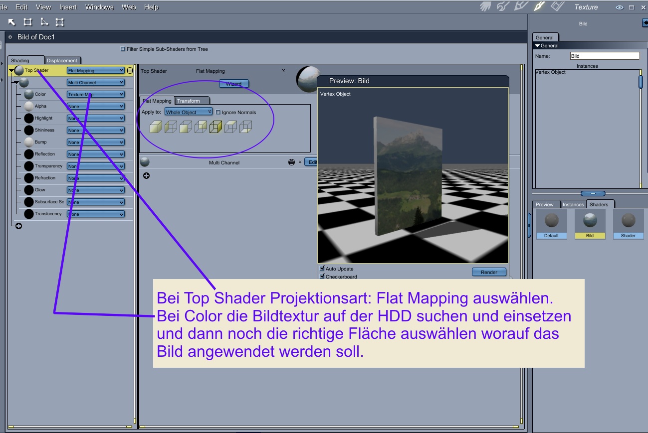The width and height of the screenshot is (648, 433).
Task: Select the Bild shader thumbnail
Action: [590, 224]
